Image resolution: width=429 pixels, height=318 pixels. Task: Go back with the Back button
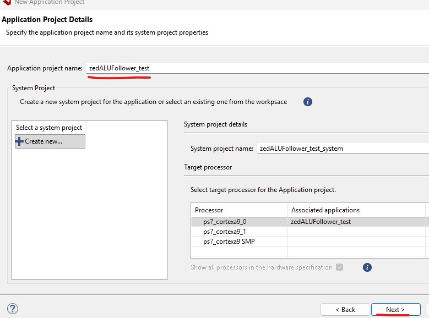345,309
